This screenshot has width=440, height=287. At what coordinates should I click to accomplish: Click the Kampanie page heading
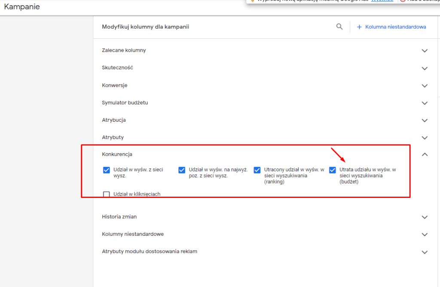(x=22, y=7)
